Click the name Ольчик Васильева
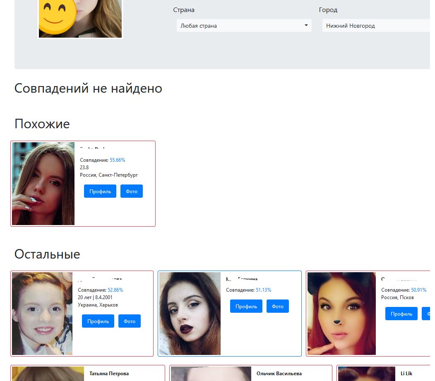435x381 pixels. pos(279,374)
